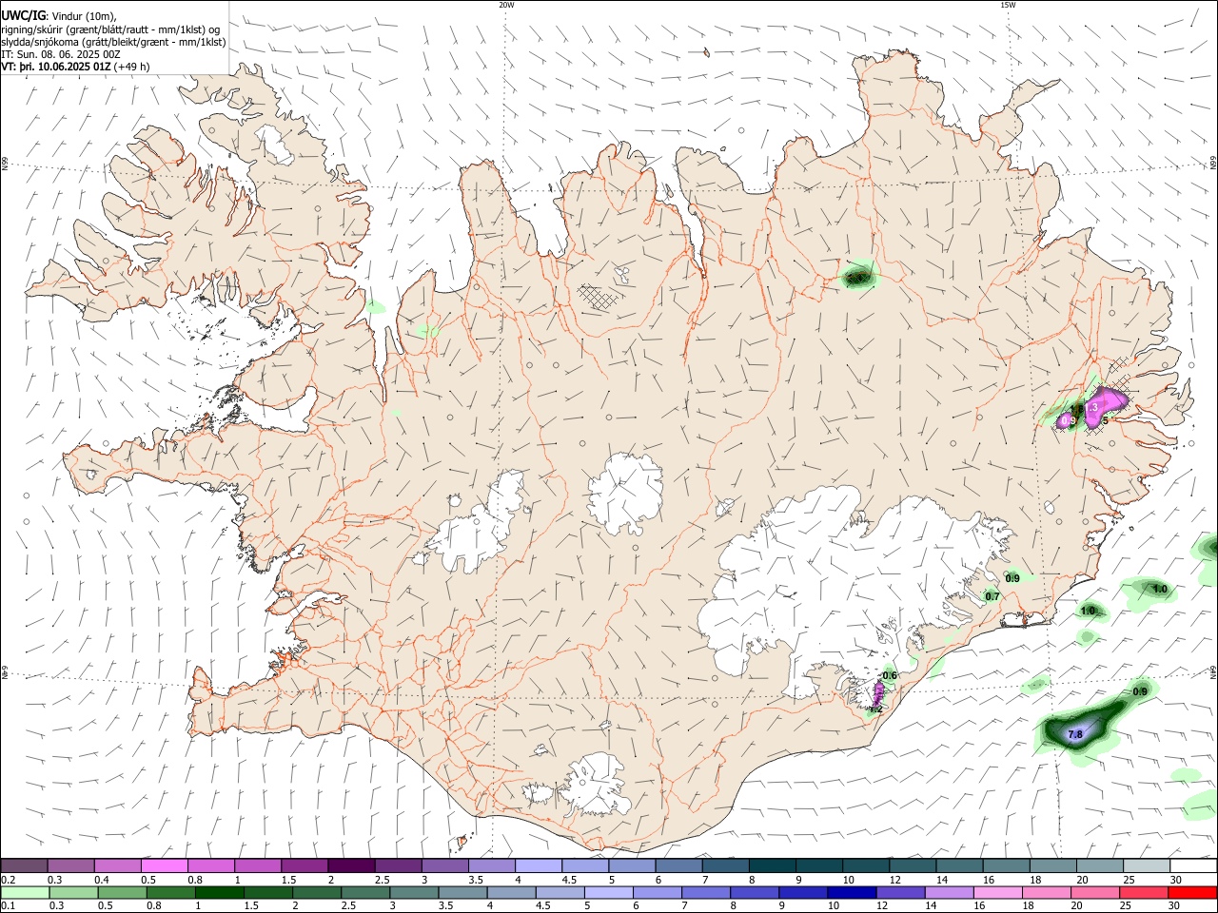This screenshot has width=1218, height=913.
Task: Select the darkest green 1 legend swatch
Action: pos(219,892)
